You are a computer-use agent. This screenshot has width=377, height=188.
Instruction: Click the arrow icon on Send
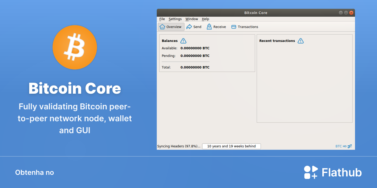[x=189, y=27]
